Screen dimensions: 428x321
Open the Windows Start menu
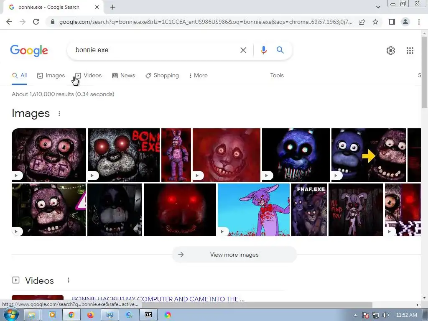[x=11, y=315]
